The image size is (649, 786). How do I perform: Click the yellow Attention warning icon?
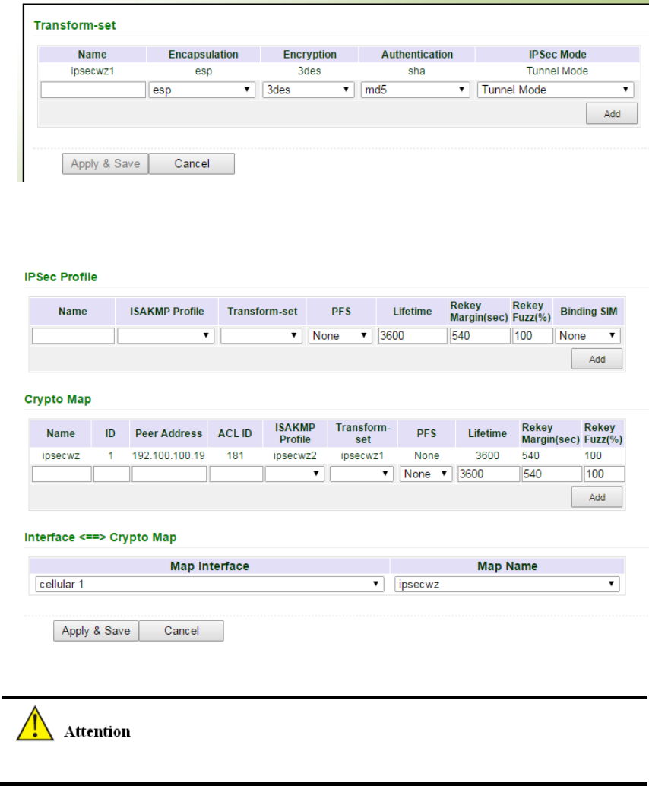pyautogui.click(x=35, y=724)
